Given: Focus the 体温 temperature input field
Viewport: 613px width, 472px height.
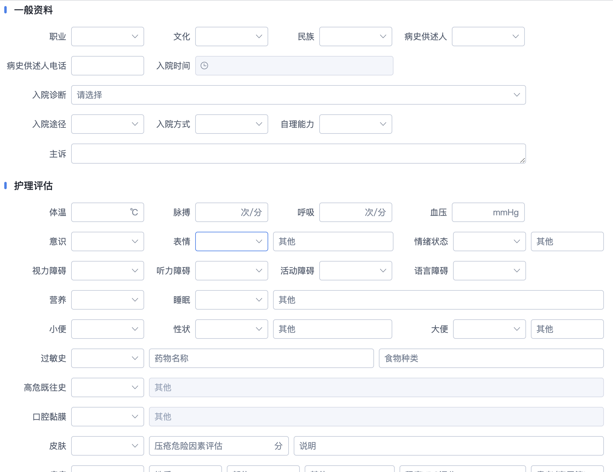Looking at the screenshot, I should (x=100, y=212).
